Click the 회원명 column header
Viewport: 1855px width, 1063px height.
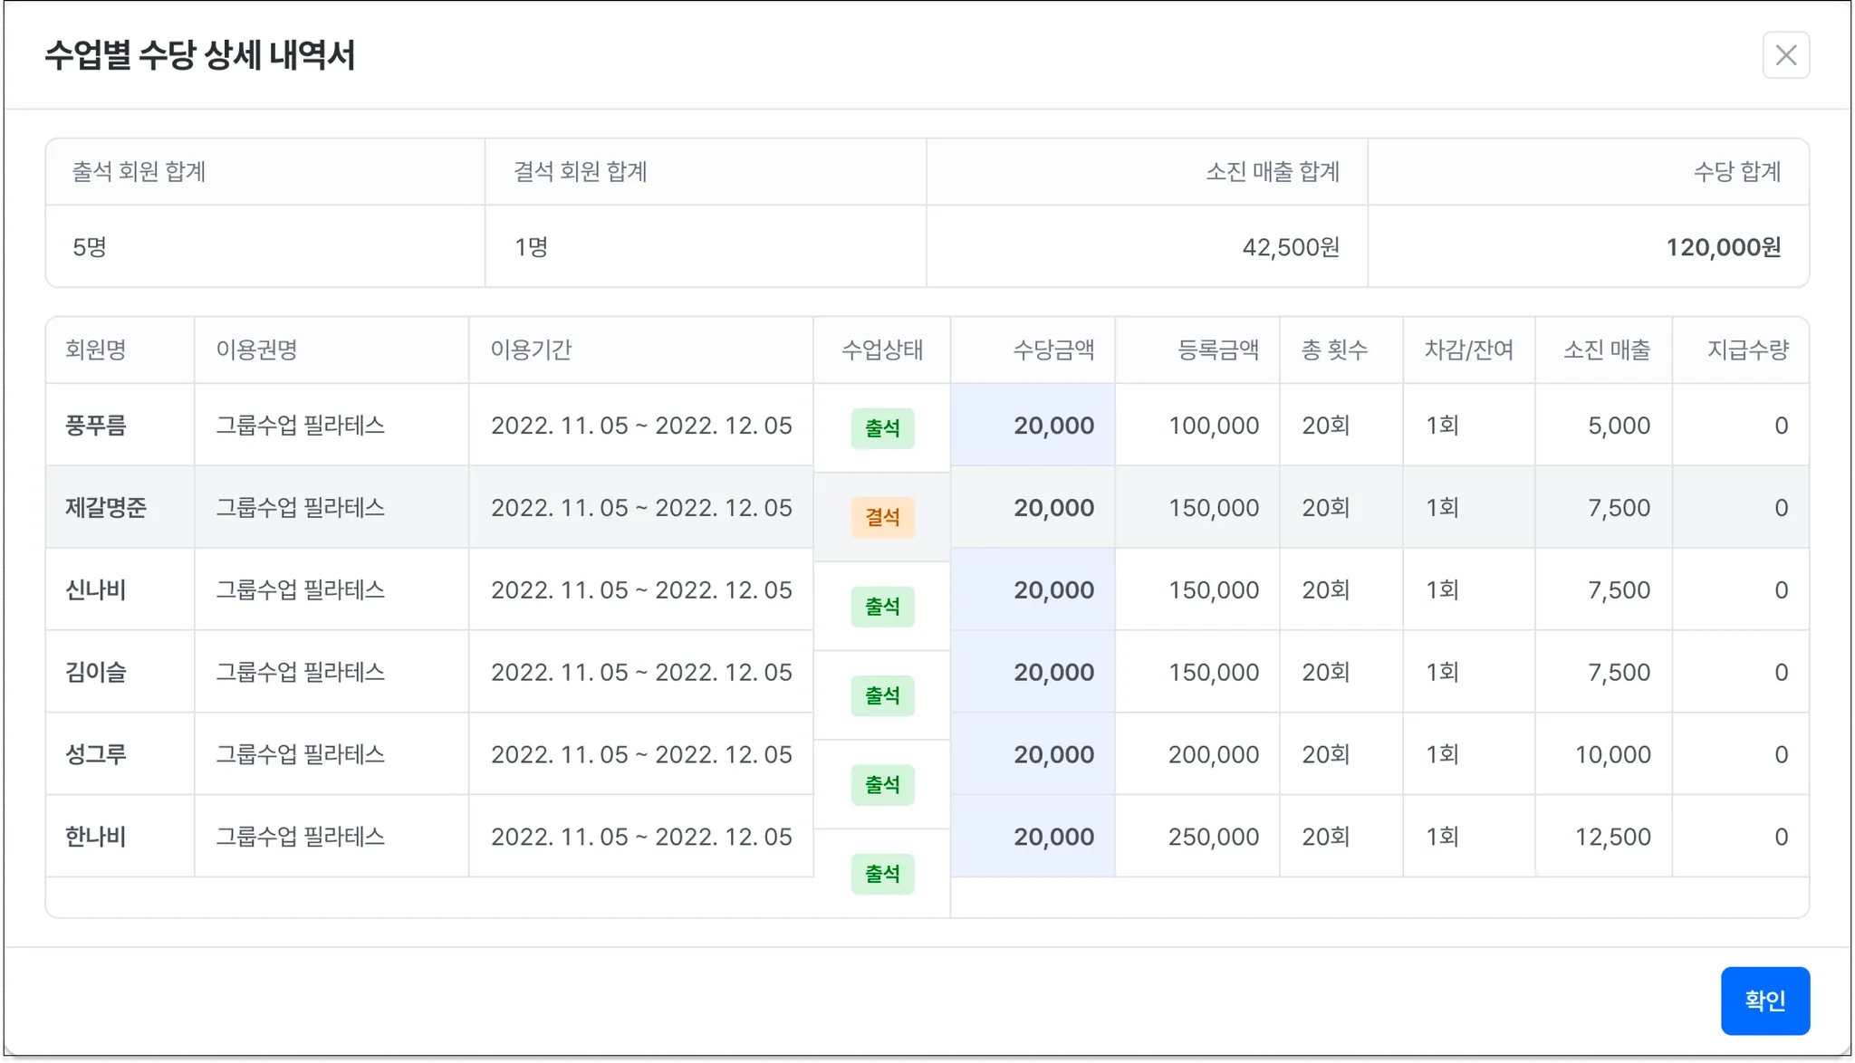(x=96, y=350)
